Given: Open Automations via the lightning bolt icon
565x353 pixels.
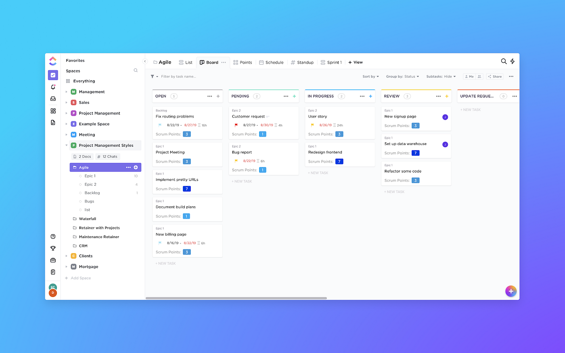Looking at the screenshot, I should pyautogui.click(x=512, y=61).
